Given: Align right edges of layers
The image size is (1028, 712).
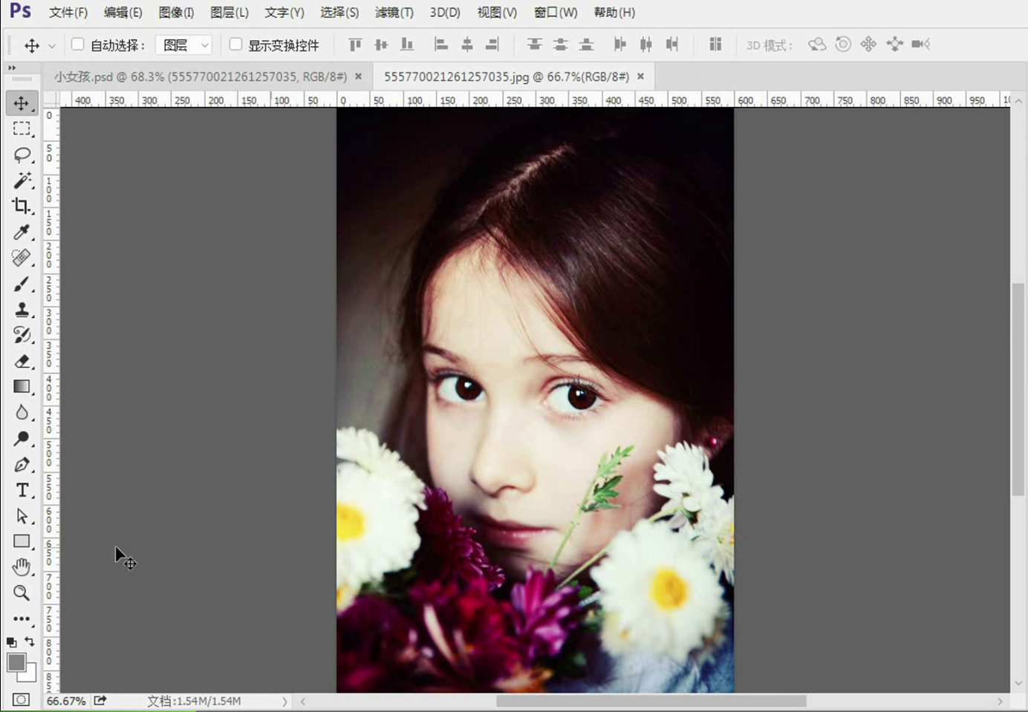Looking at the screenshot, I should [492, 45].
